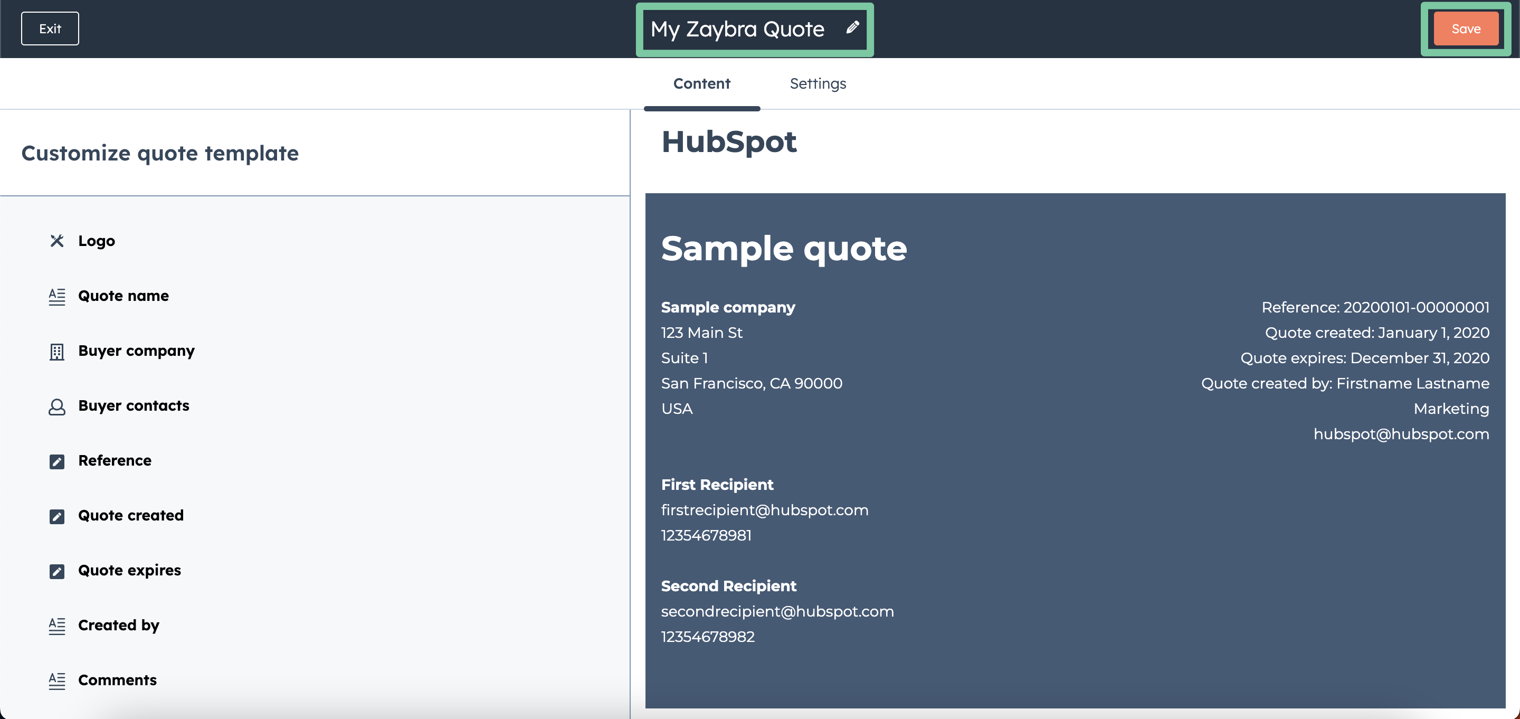The image size is (1520, 719).
Task: Click the Exit button
Action: pos(50,29)
